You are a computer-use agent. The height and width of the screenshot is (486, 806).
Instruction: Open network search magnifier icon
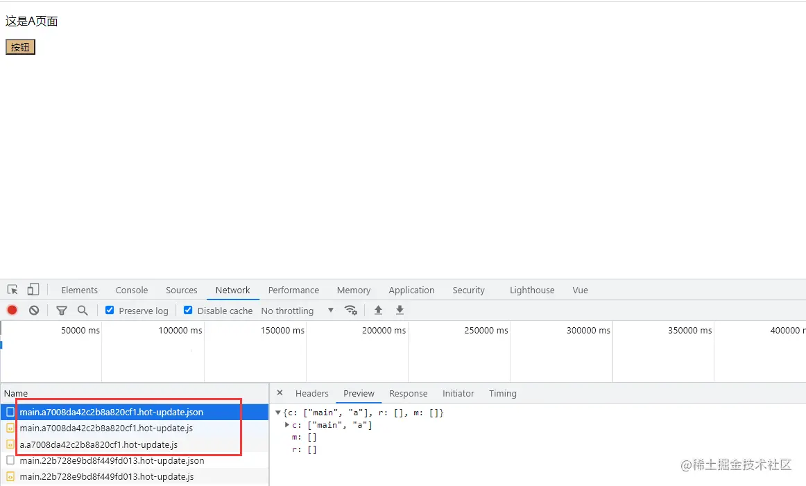point(83,311)
